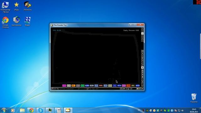Click the save simulation icon
201x113 pixels.
click(x=57, y=89)
